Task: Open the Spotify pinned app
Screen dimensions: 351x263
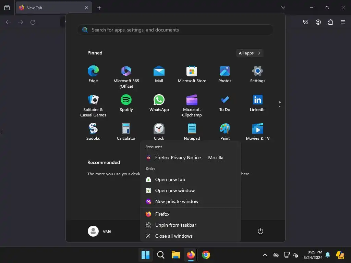Action: click(126, 103)
